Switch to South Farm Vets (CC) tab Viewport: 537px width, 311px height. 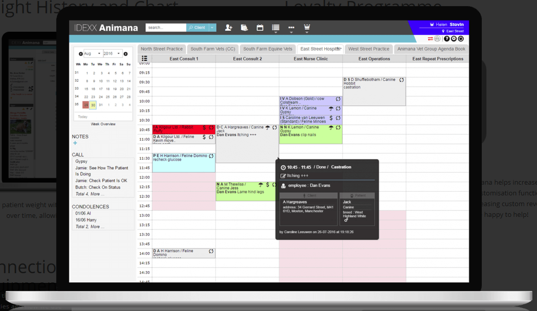[213, 49]
